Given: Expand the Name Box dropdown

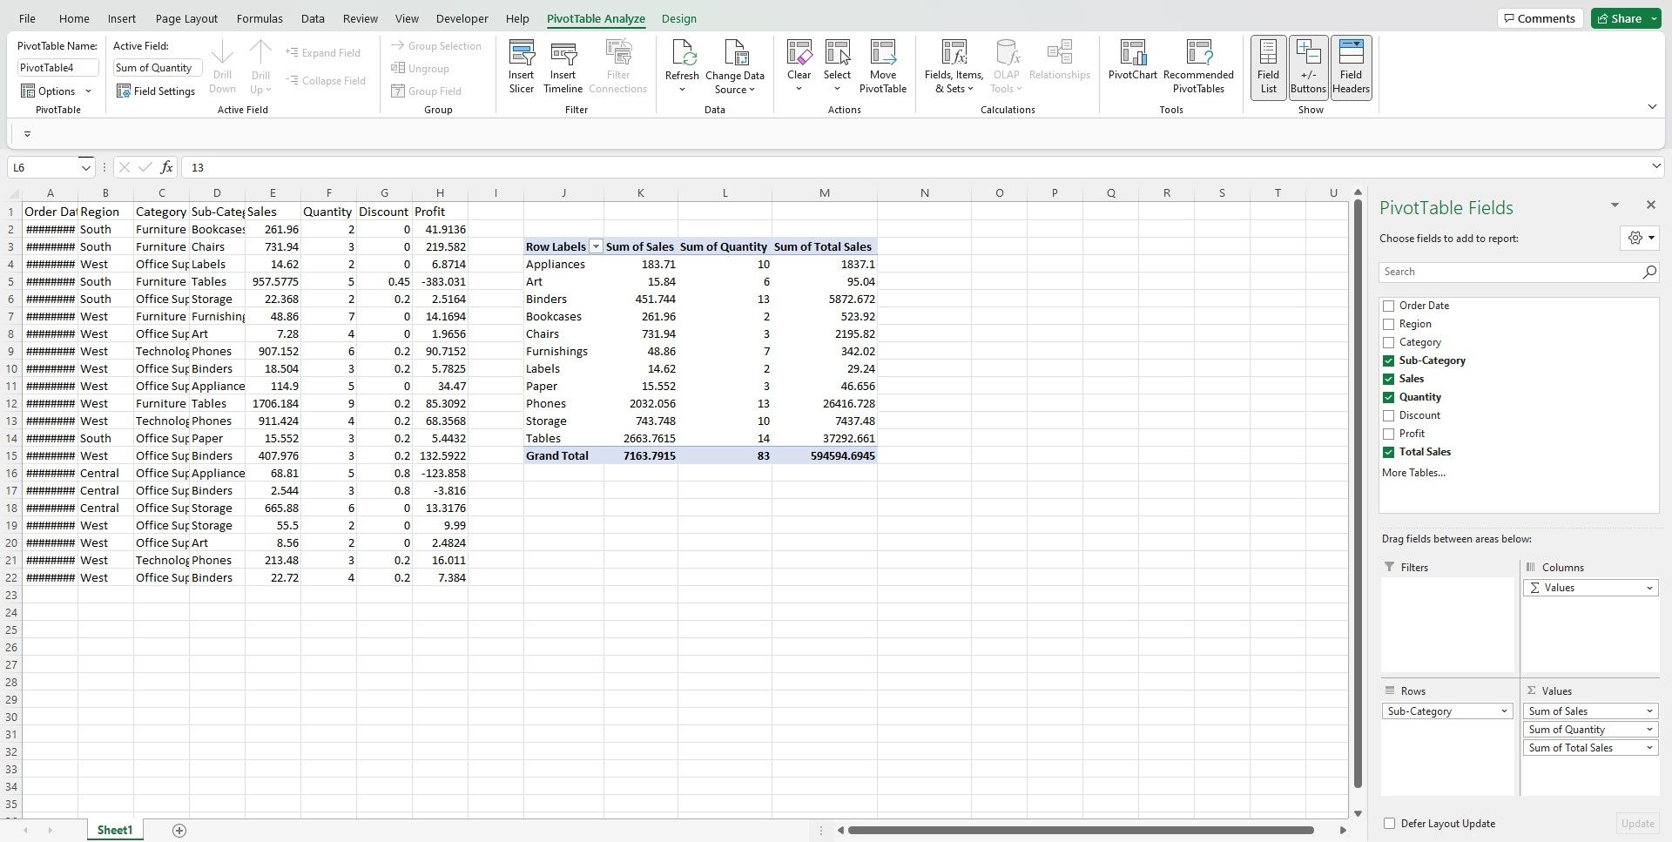Looking at the screenshot, I should coord(85,167).
